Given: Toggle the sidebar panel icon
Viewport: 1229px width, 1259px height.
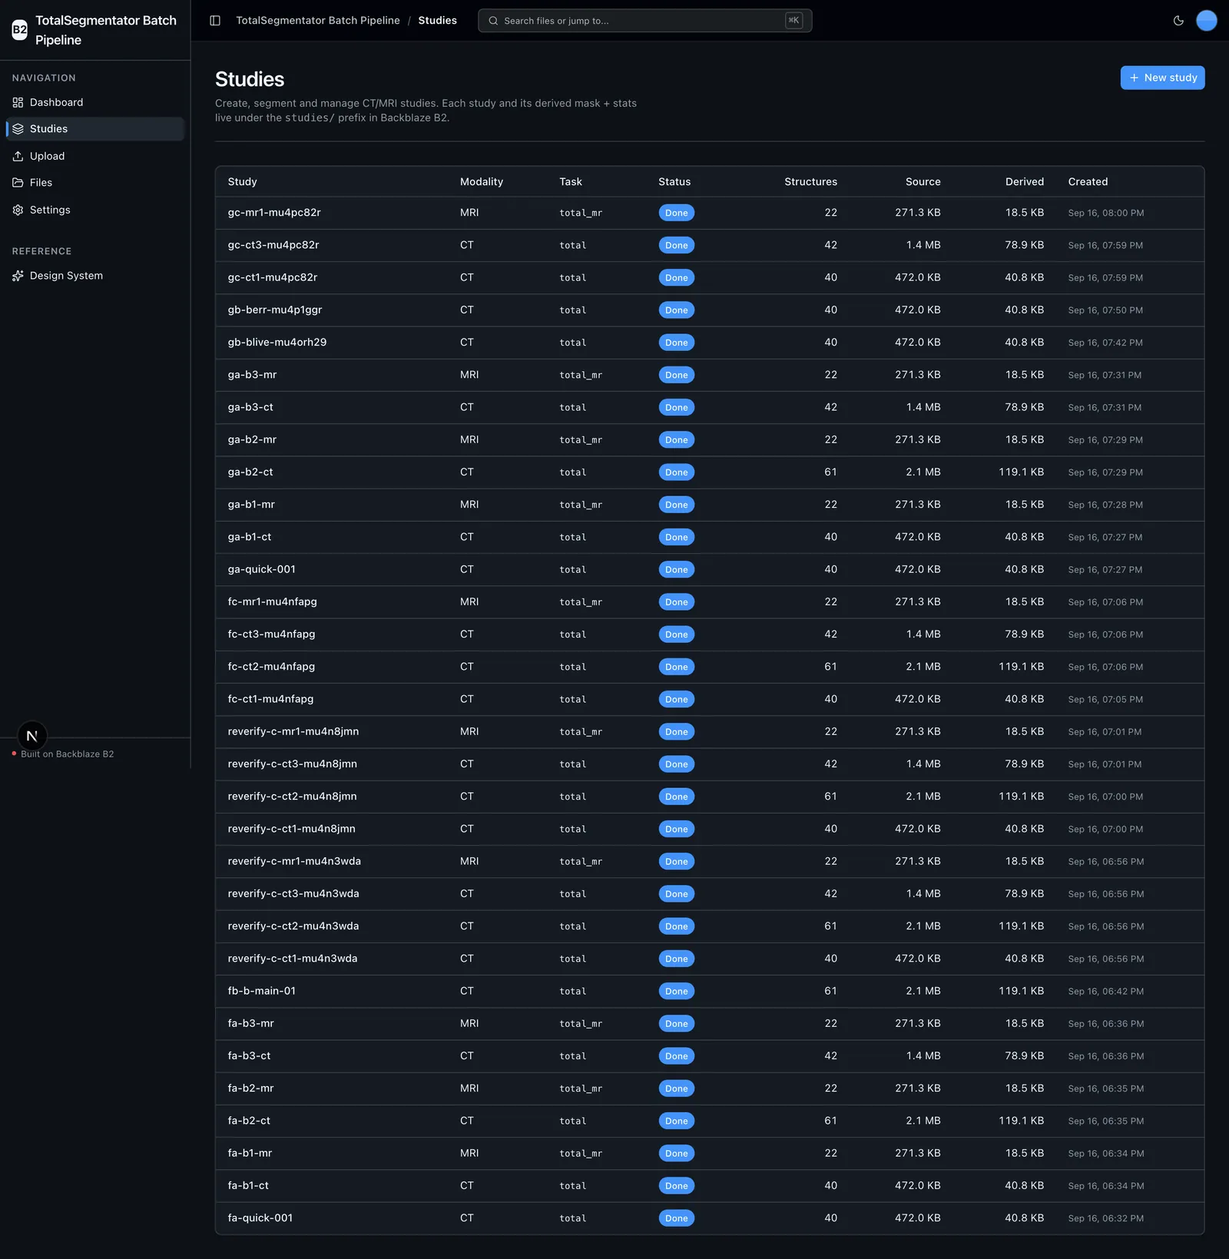Looking at the screenshot, I should pos(215,21).
